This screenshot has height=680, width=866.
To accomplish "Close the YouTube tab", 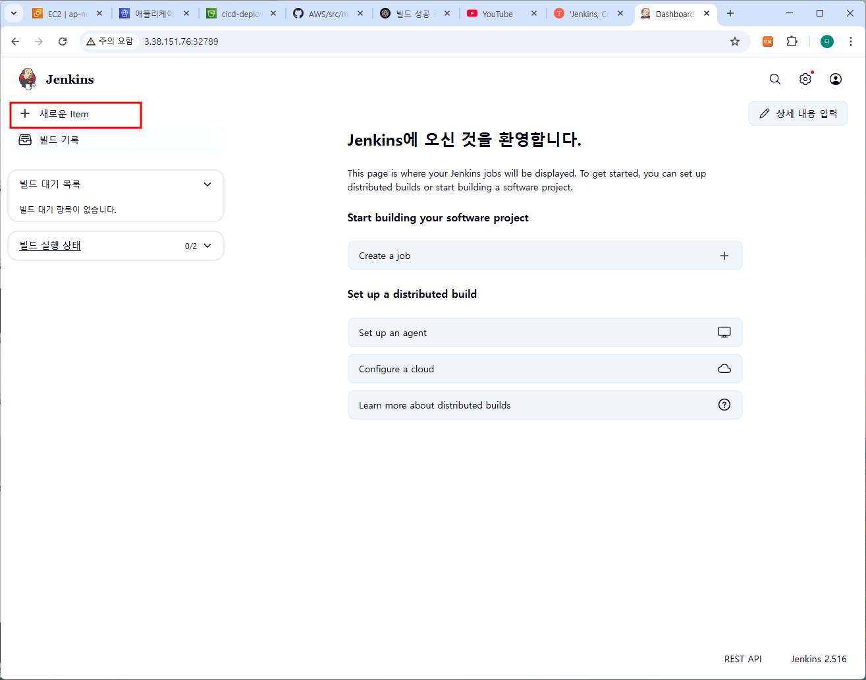I will pyautogui.click(x=534, y=14).
